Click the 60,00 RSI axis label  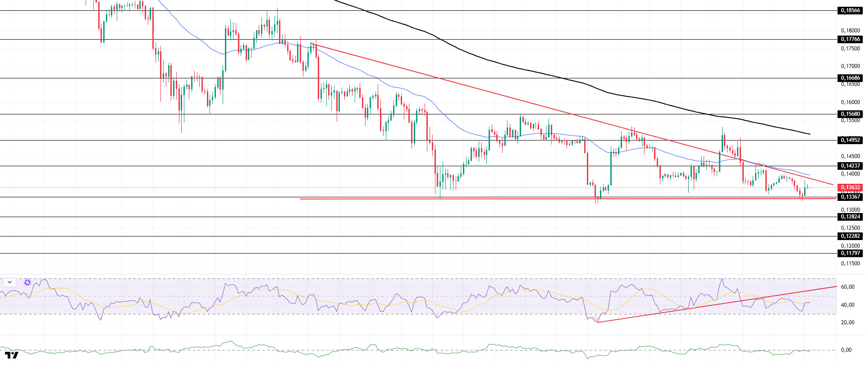847,287
